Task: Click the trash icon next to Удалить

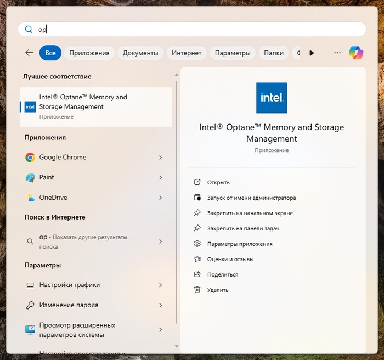Action: 197,290
